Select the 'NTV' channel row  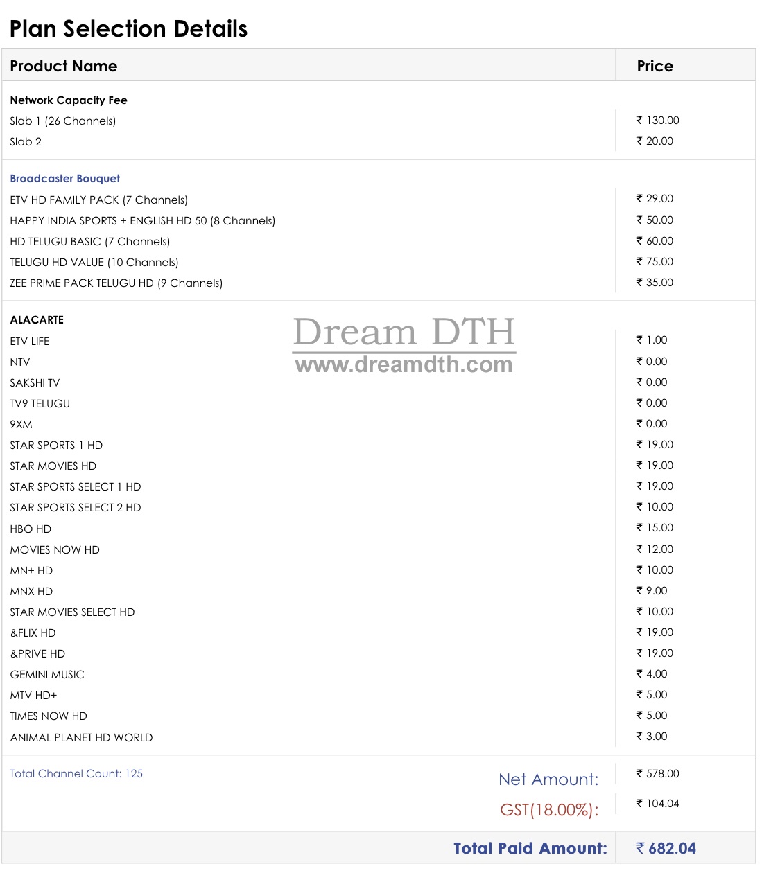click(x=20, y=362)
